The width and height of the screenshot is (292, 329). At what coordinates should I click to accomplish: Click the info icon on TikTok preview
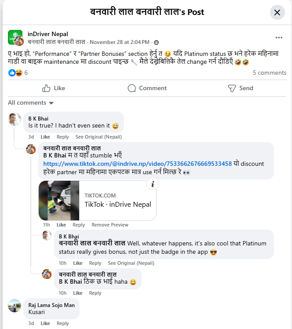[152, 185]
